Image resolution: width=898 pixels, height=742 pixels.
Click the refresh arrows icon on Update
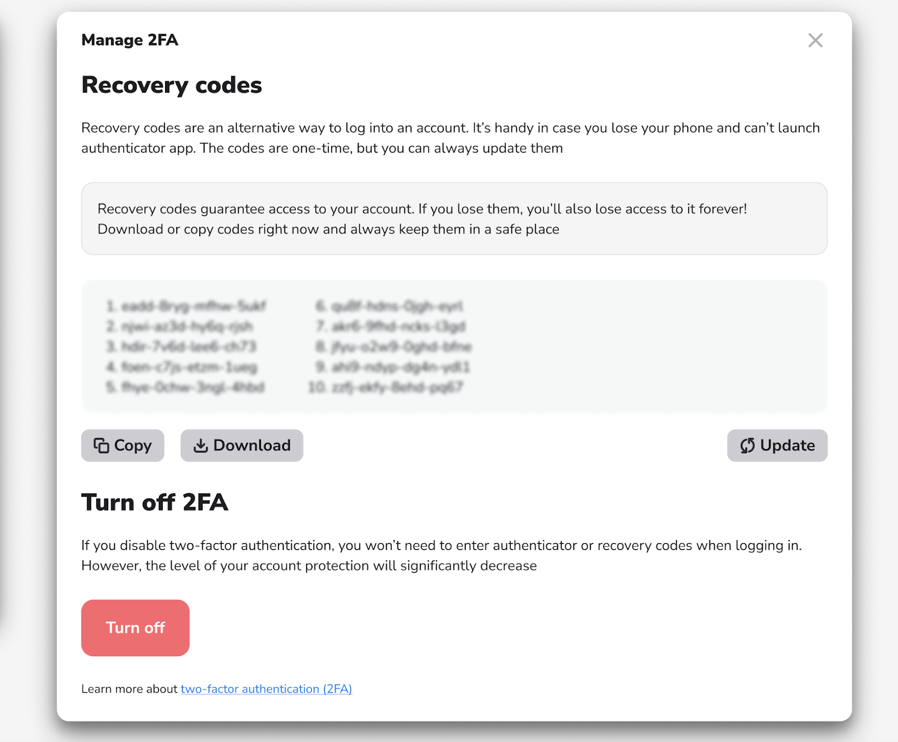[747, 445]
